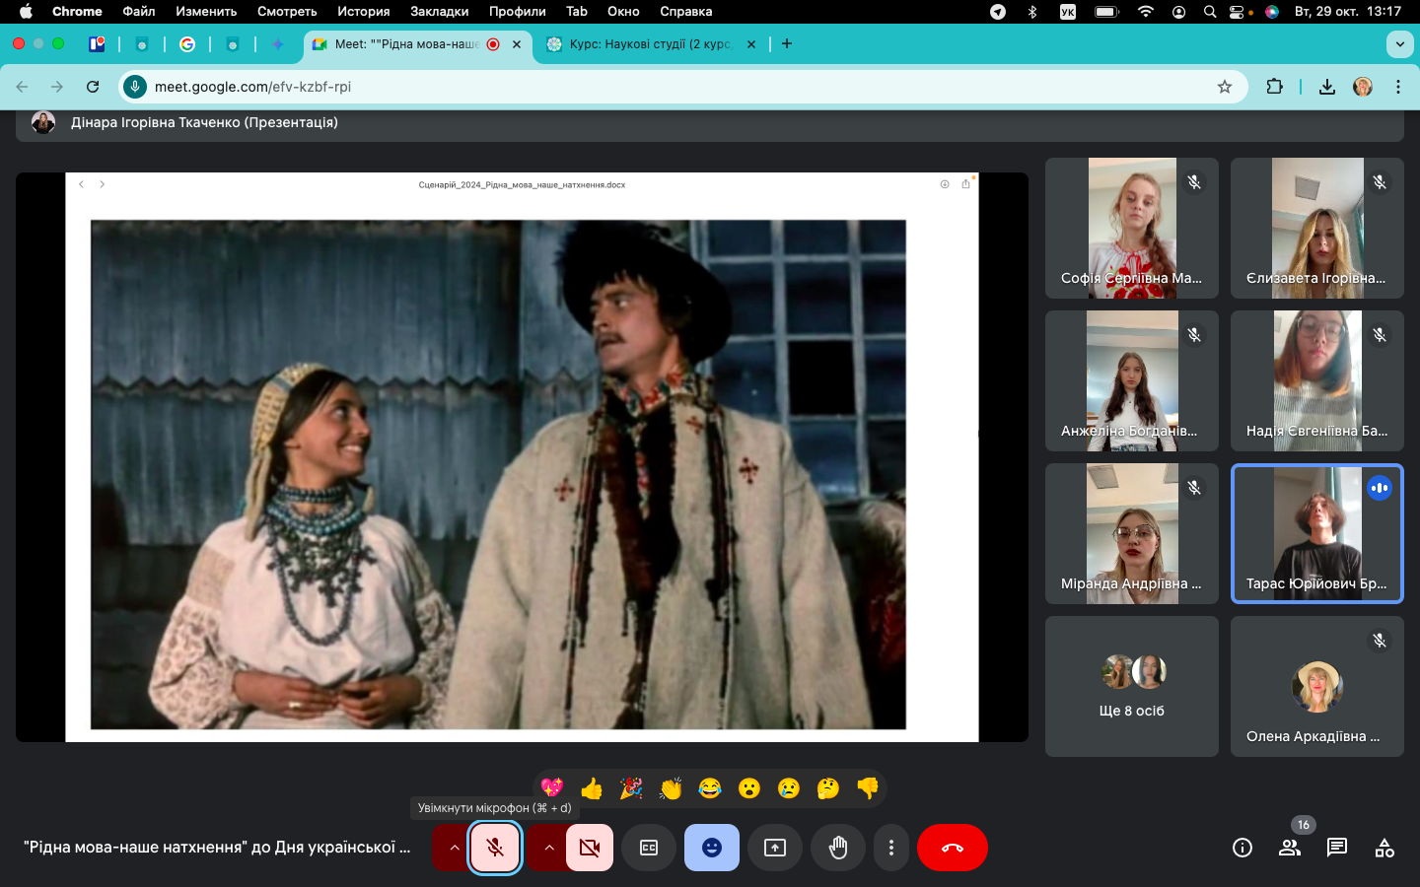
Task: Start presenting your screen
Action: click(775, 848)
